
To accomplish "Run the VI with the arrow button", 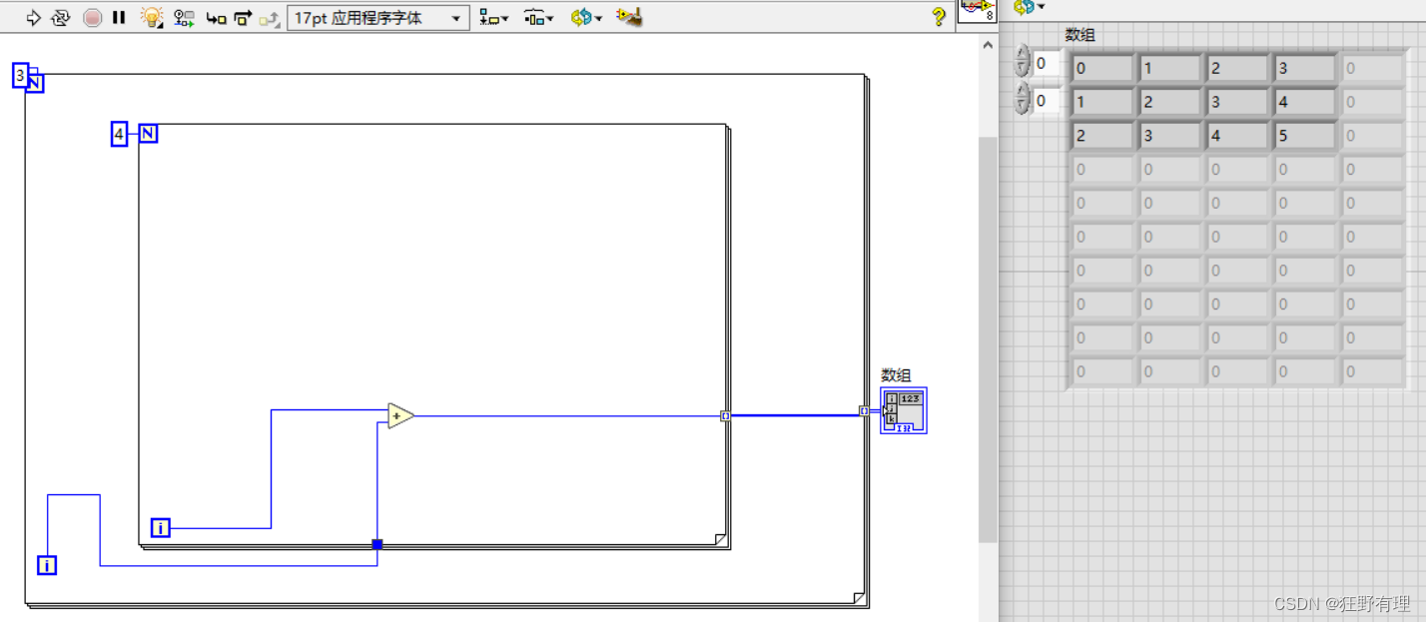I will click(x=33, y=17).
